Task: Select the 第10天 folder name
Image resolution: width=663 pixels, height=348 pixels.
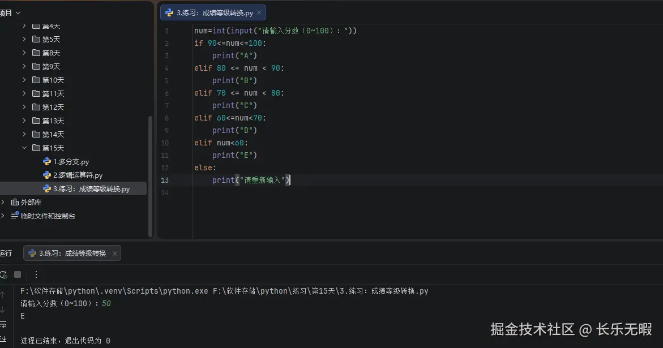Action: click(53, 80)
